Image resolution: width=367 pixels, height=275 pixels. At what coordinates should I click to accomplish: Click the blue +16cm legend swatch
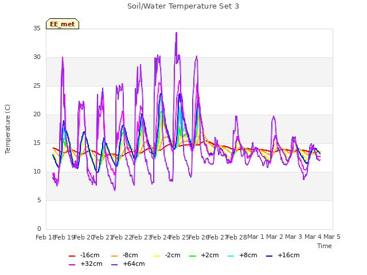[269, 256]
